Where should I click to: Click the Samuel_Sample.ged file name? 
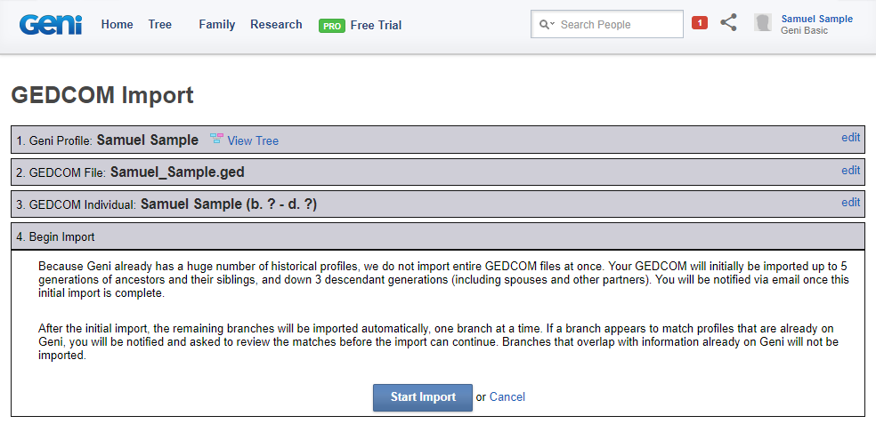(177, 172)
